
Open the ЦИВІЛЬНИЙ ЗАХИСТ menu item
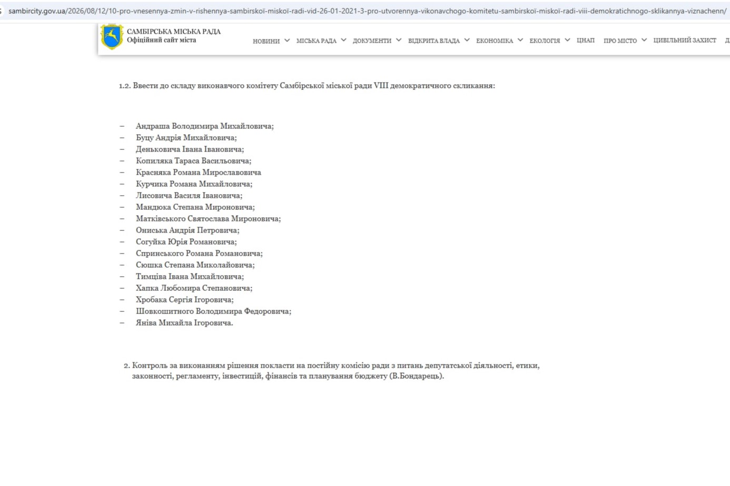tap(685, 40)
